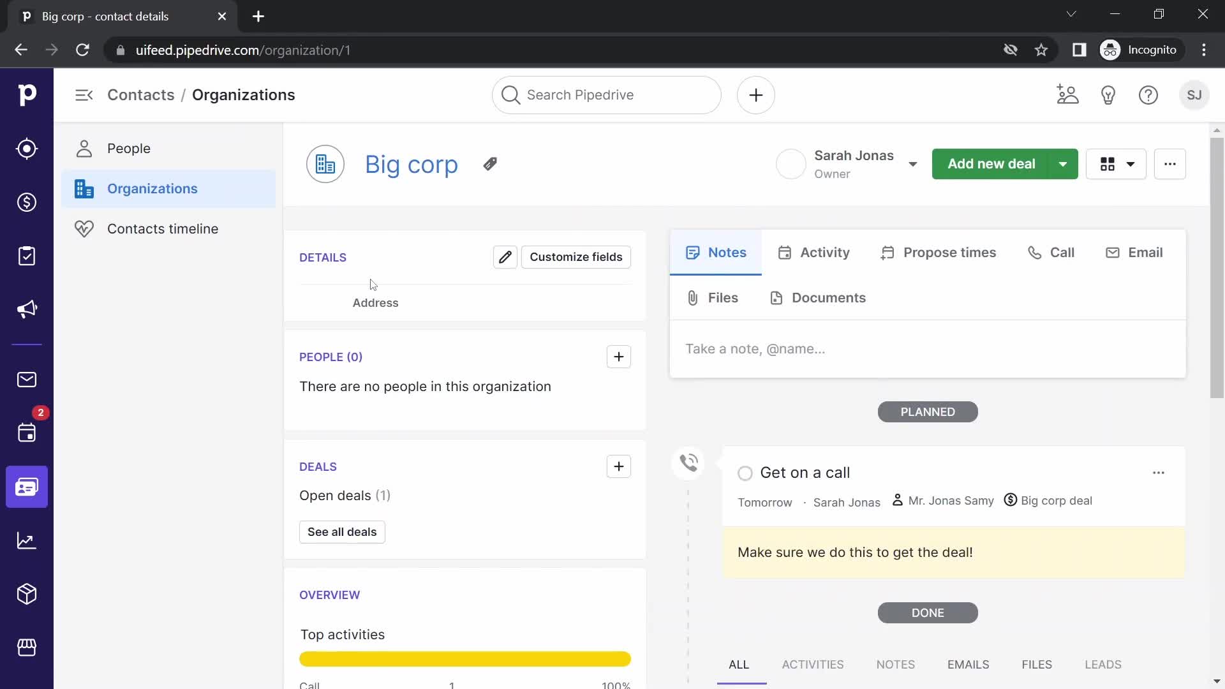Open the Marketplace products icon
Image resolution: width=1225 pixels, height=689 pixels.
tap(27, 647)
